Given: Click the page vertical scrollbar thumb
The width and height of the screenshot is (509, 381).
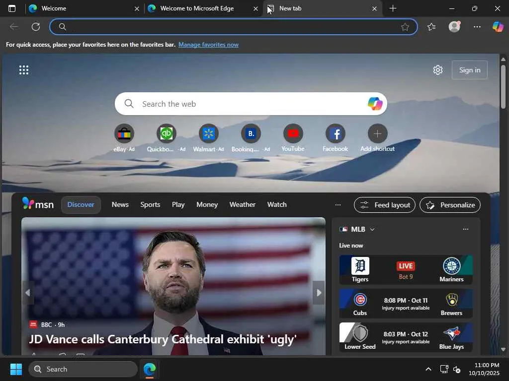Looking at the screenshot, I should click(503, 87).
